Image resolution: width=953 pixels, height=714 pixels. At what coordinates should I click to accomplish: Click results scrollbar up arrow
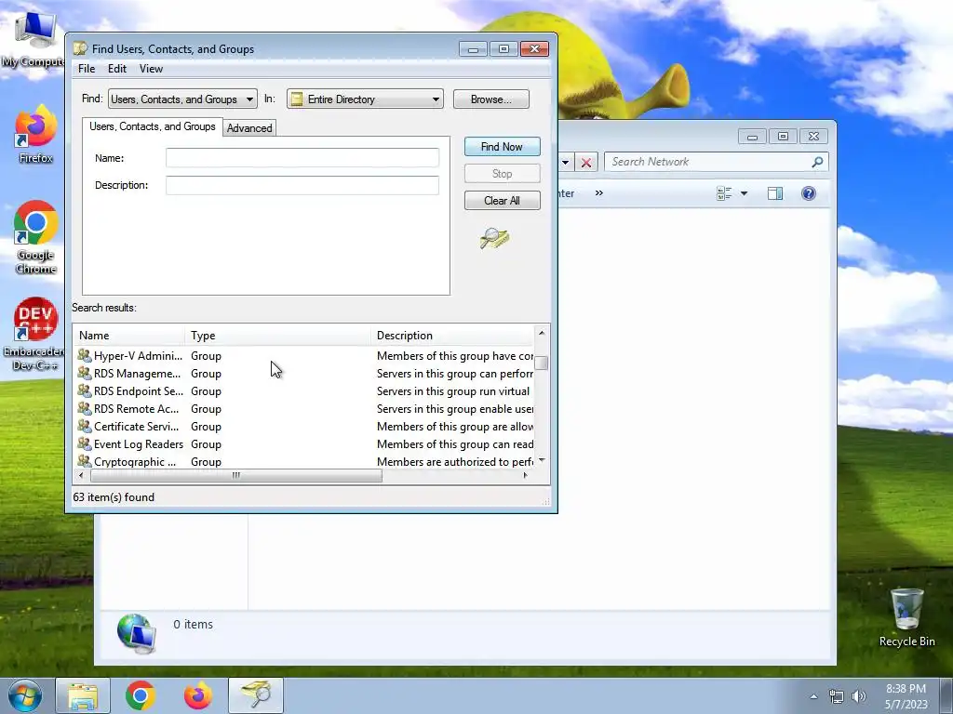coord(541,333)
